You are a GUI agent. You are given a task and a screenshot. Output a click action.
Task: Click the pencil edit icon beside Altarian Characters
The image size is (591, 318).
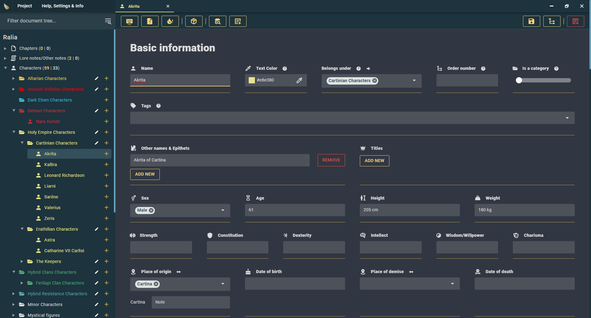pyautogui.click(x=97, y=78)
